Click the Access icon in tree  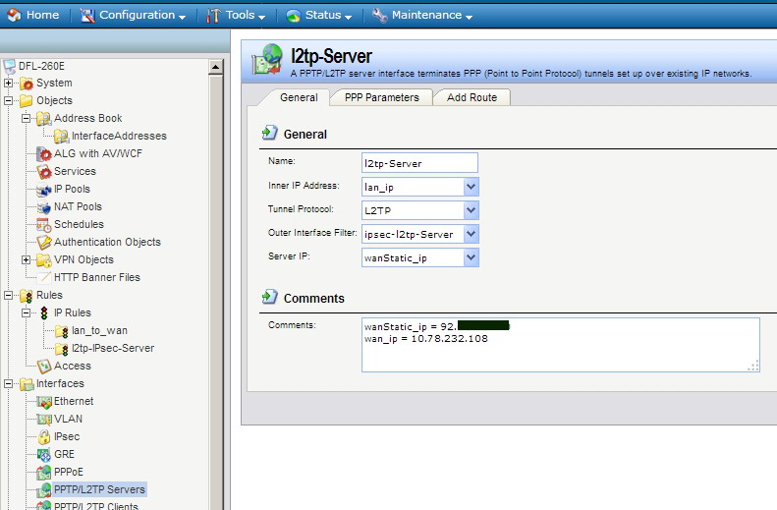coord(44,367)
